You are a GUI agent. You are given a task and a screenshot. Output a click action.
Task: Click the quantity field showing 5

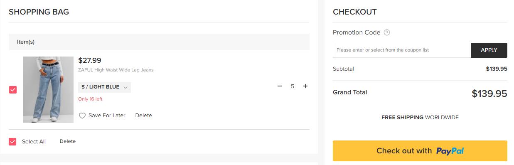293,86
